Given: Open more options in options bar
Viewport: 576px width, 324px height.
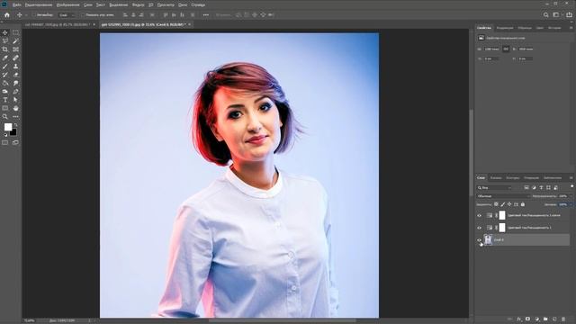Looking at the screenshot, I should point(206,15).
